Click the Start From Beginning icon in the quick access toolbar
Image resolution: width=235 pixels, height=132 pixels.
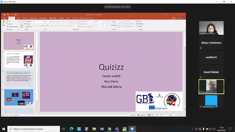point(16,14)
